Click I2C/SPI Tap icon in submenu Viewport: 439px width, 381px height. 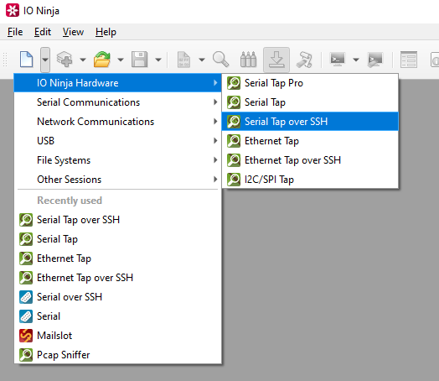click(234, 180)
